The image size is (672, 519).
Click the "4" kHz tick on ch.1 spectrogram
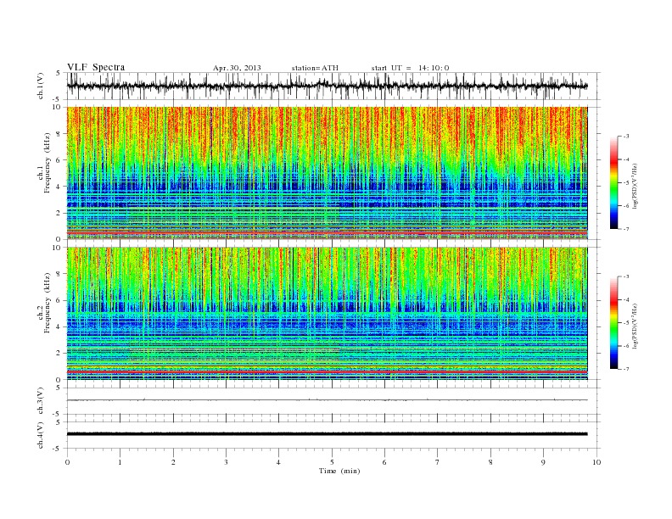click(59, 187)
